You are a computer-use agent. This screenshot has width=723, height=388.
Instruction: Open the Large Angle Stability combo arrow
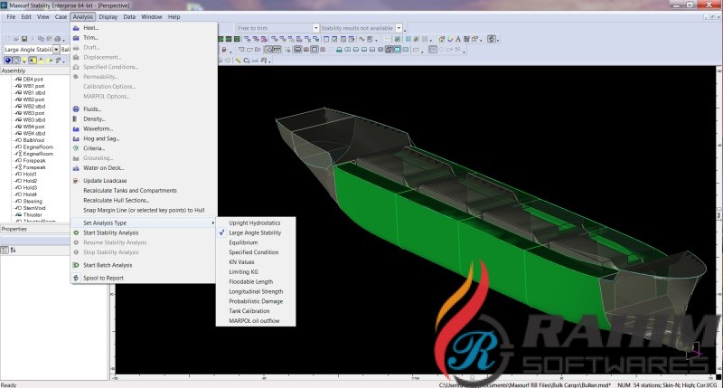click(x=56, y=50)
